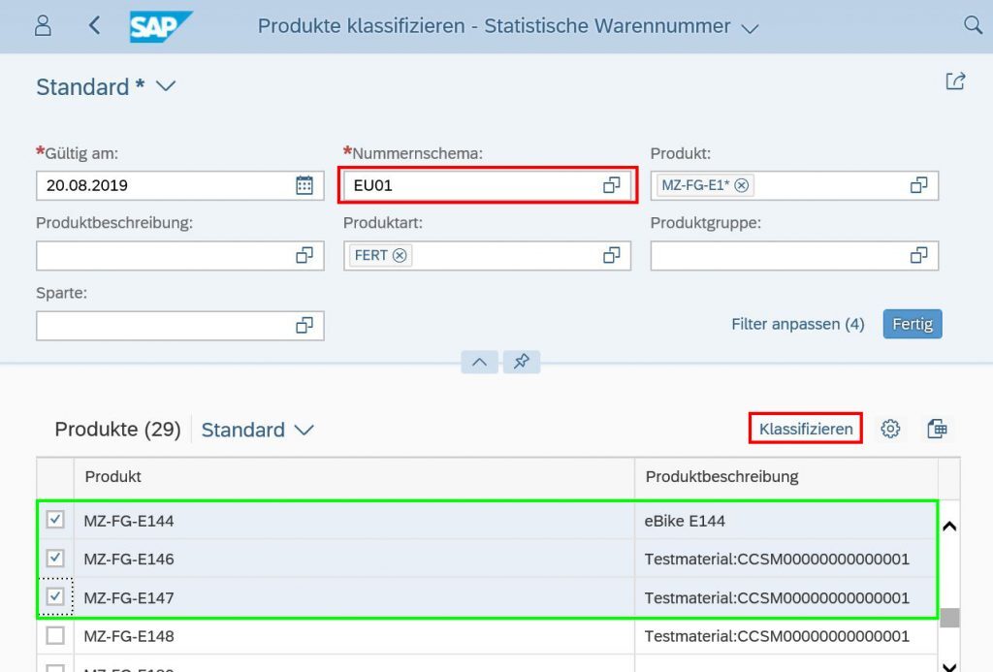The width and height of the screenshot is (993, 672).
Task: Open the table settings gear
Action: point(890,428)
